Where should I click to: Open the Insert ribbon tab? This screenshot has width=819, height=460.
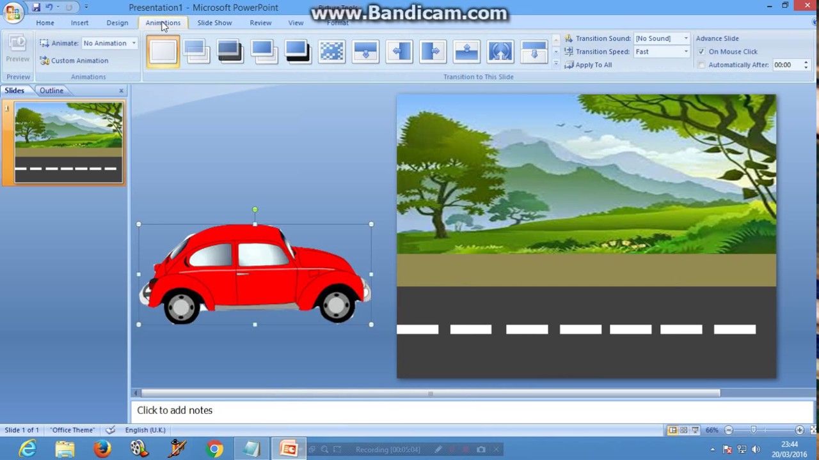tap(79, 23)
